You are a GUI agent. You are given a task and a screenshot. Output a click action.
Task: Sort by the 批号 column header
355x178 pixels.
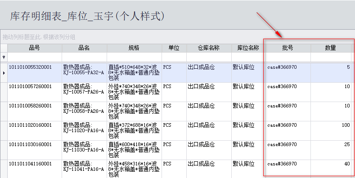point(288,48)
